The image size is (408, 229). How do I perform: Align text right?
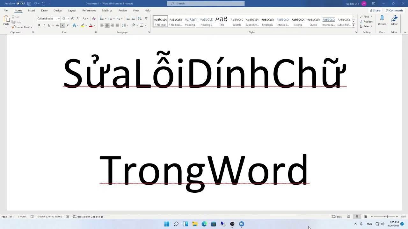coord(112,25)
